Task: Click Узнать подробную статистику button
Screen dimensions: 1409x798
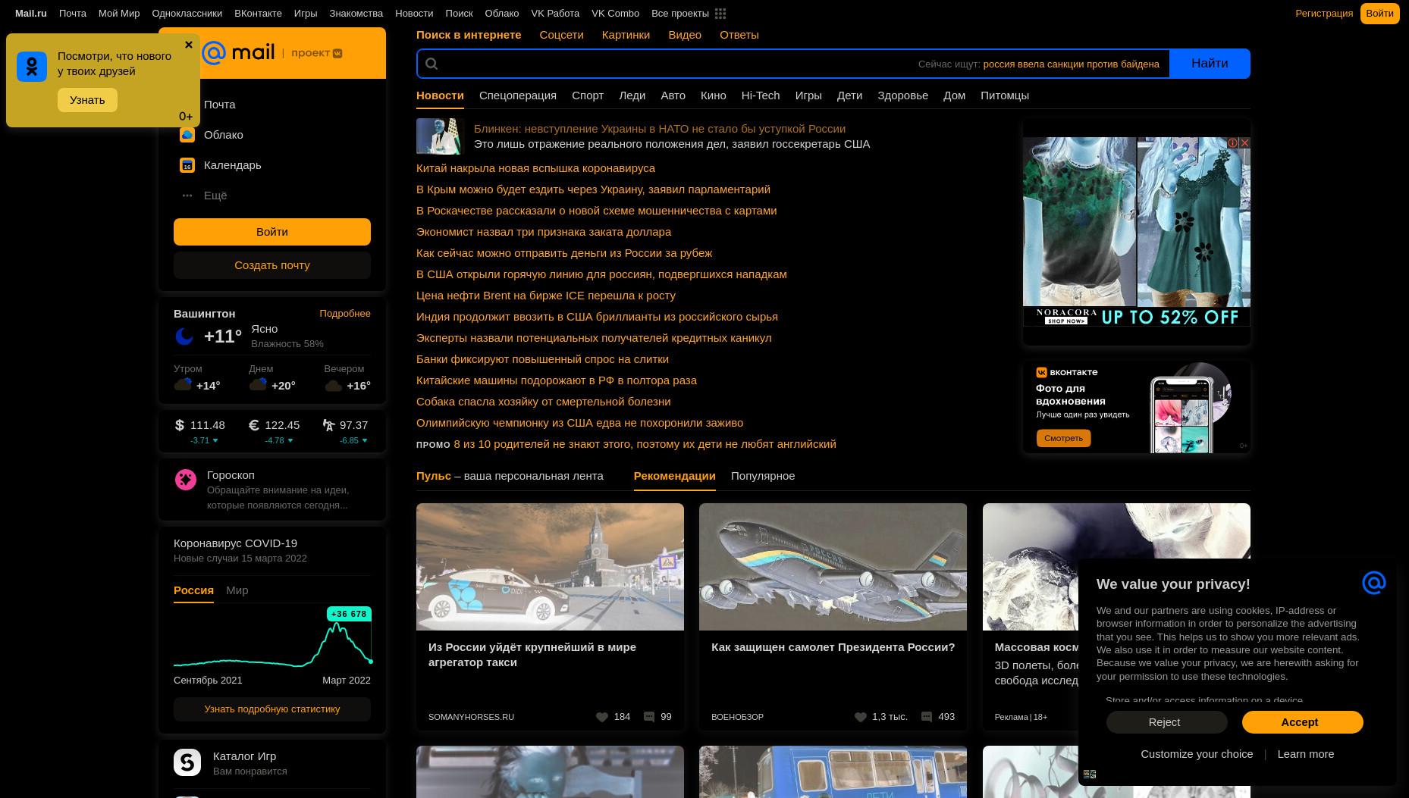Action: (272, 709)
